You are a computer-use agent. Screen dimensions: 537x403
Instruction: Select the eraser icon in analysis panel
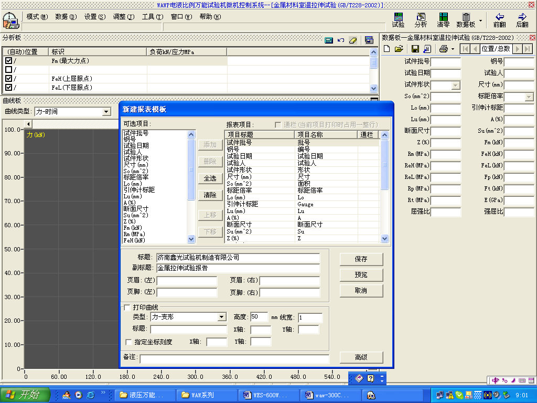(x=353, y=40)
